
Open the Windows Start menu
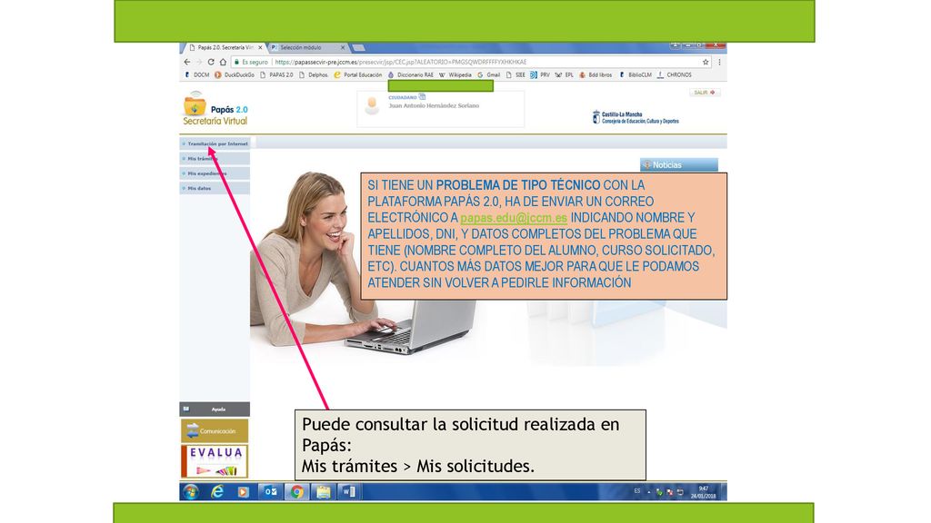point(191,491)
